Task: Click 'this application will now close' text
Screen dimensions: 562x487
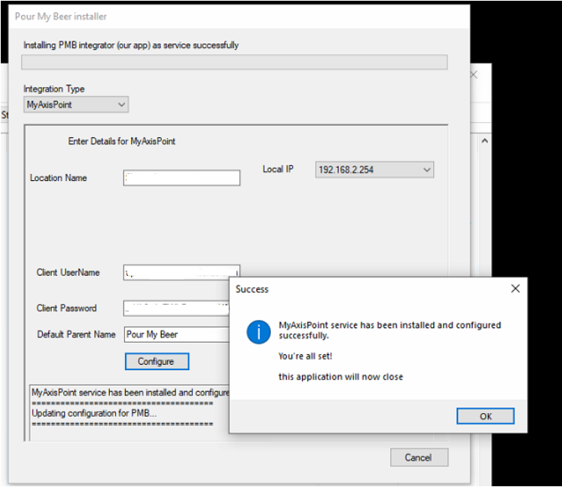Action: [341, 377]
